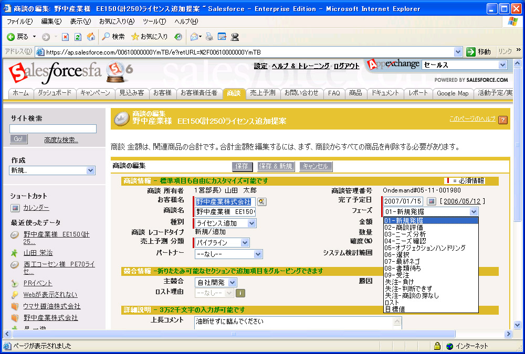
Task: Open the ツール(T) menu
Action: click(x=154, y=22)
